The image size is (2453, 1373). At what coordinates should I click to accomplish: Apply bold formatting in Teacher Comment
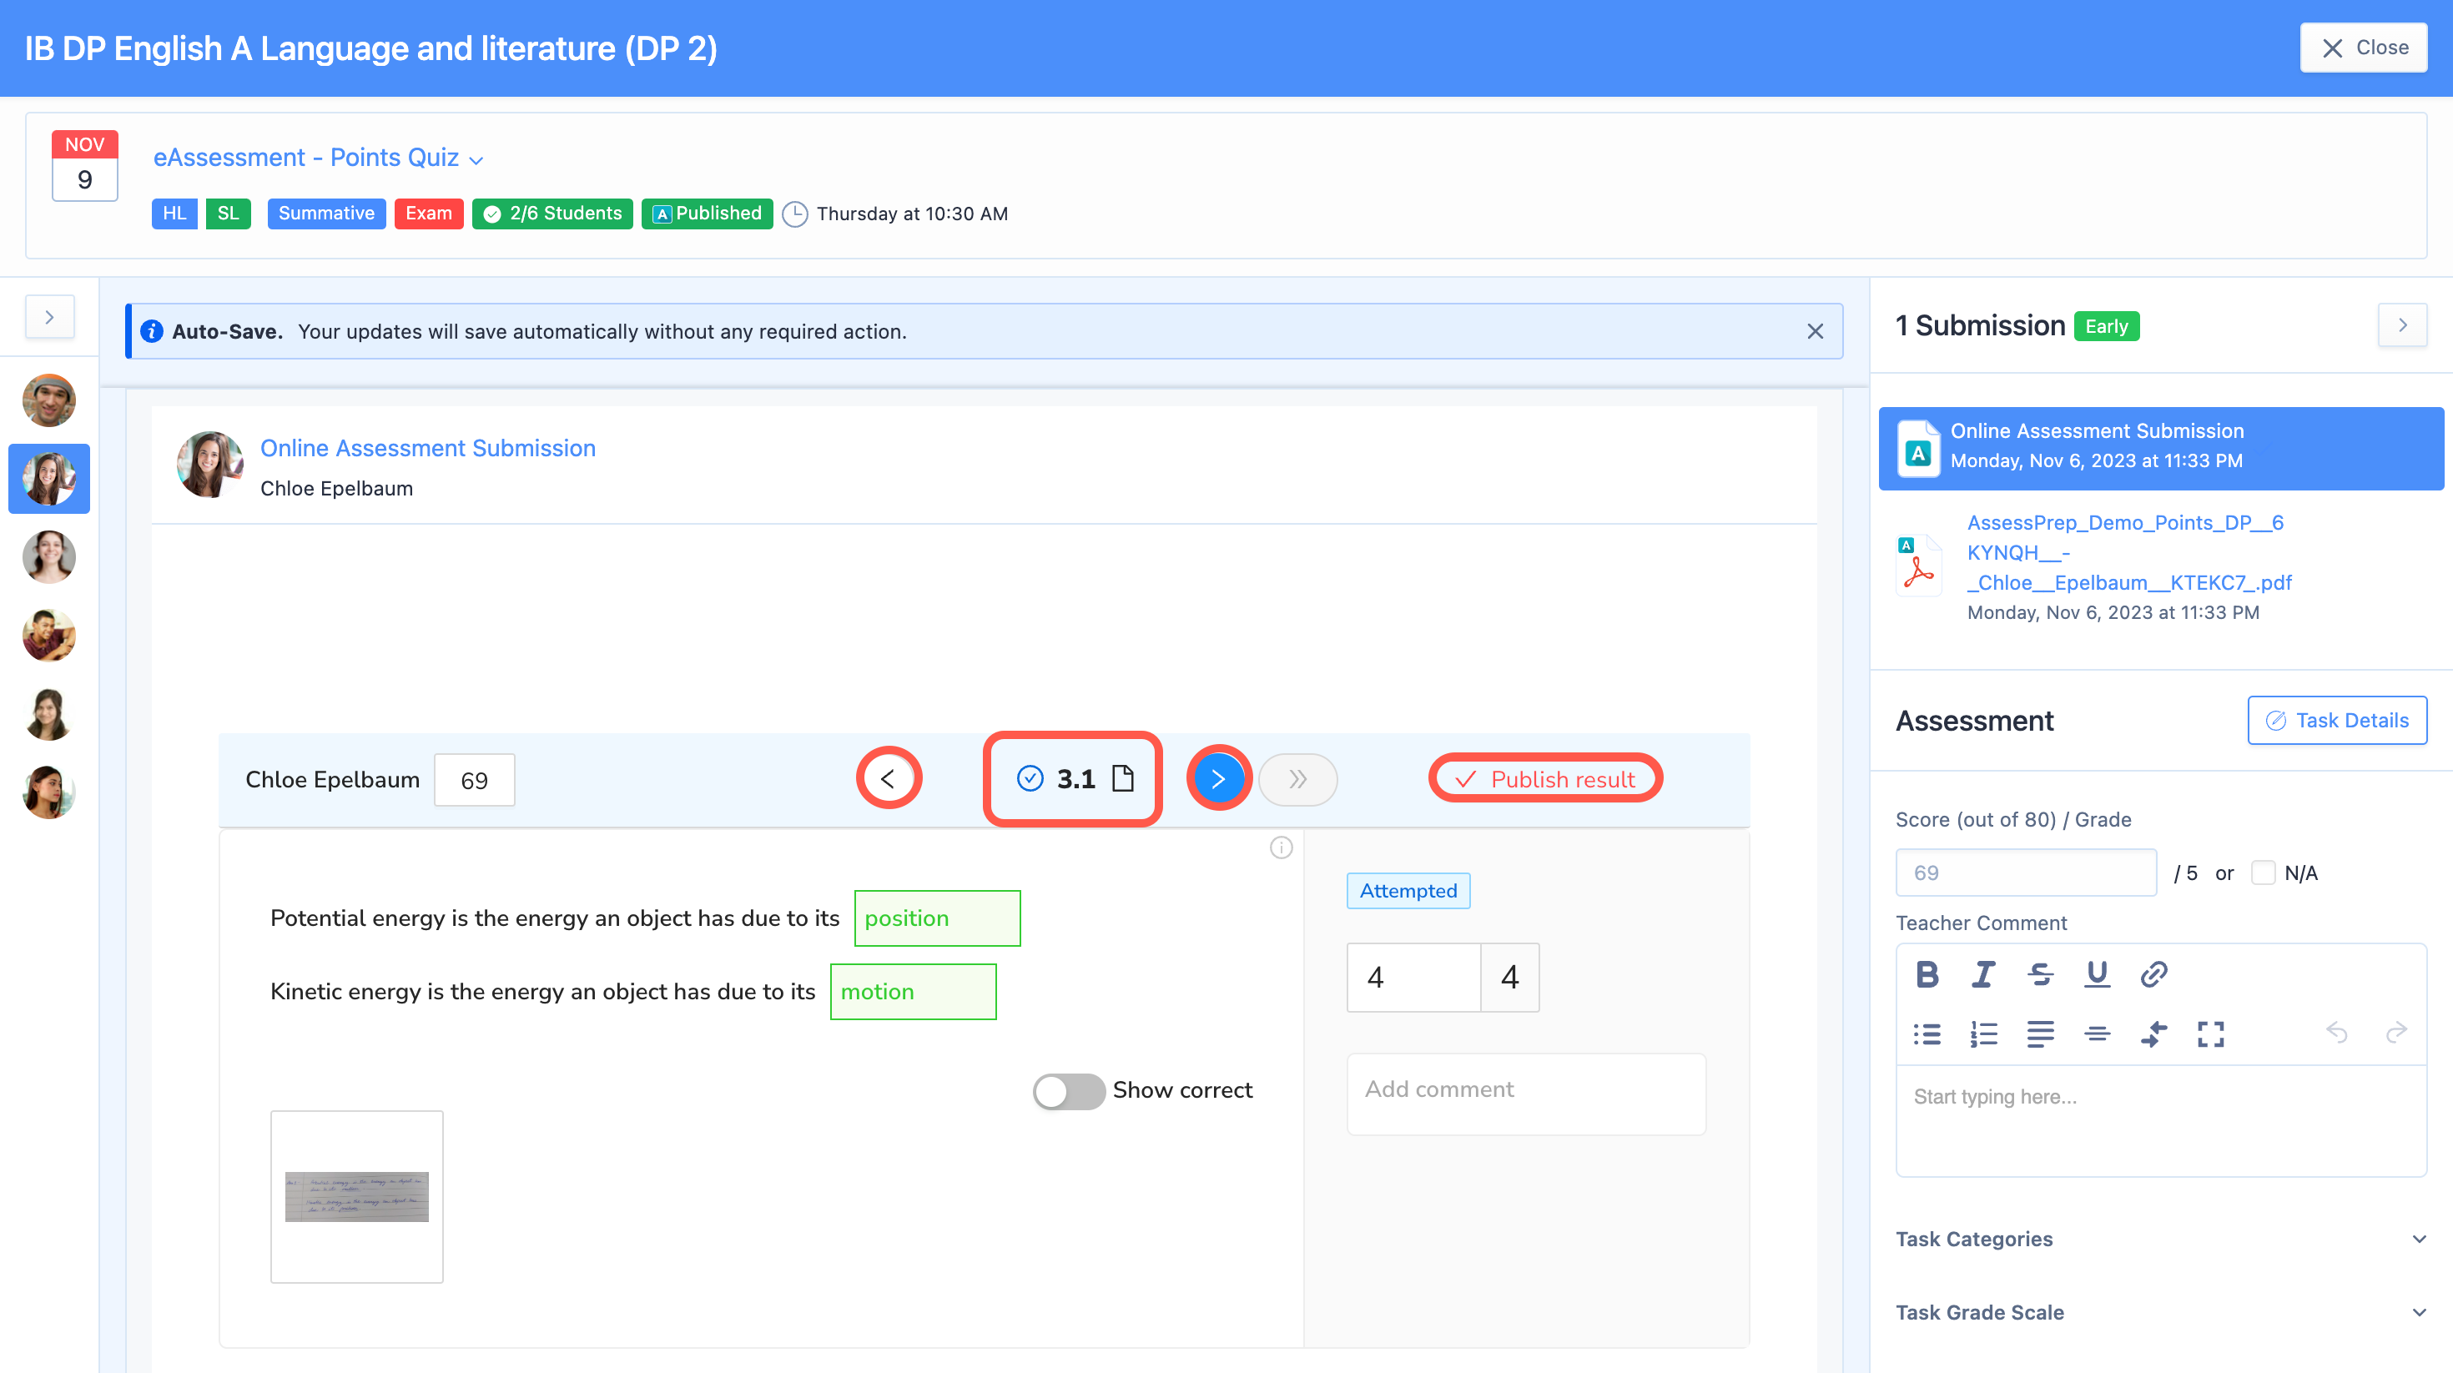[1927, 974]
